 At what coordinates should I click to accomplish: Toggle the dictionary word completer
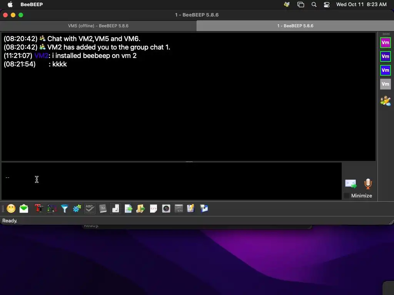103,209
